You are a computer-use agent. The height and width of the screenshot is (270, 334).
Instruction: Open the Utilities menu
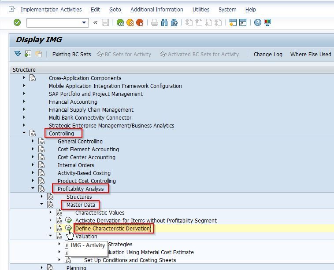tap(201, 10)
